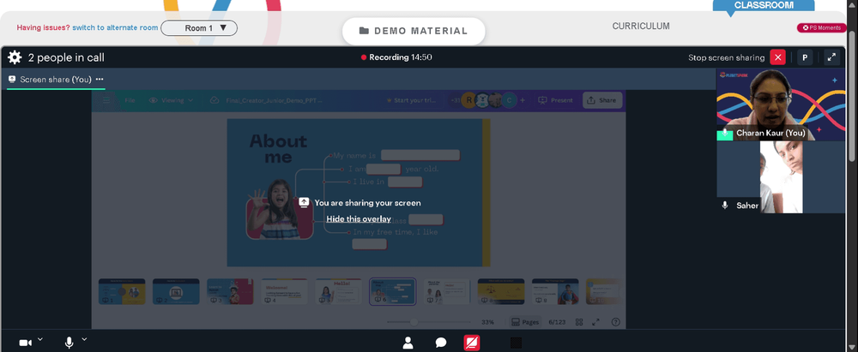The width and height of the screenshot is (858, 352).
Task: Click the PS Moments button
Action: tap(821, 28)
